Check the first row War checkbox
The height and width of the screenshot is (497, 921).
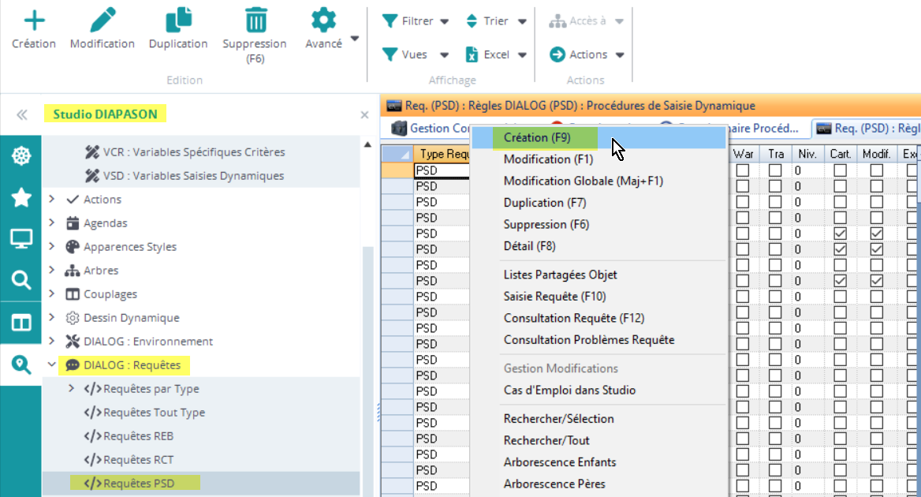[x=742, y=170]
